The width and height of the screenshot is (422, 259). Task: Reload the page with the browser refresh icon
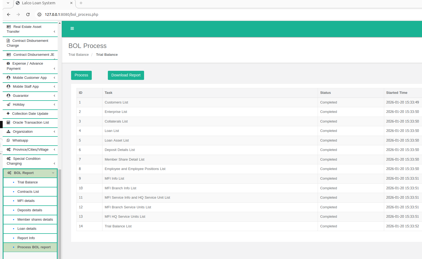[x=28, y=14]
